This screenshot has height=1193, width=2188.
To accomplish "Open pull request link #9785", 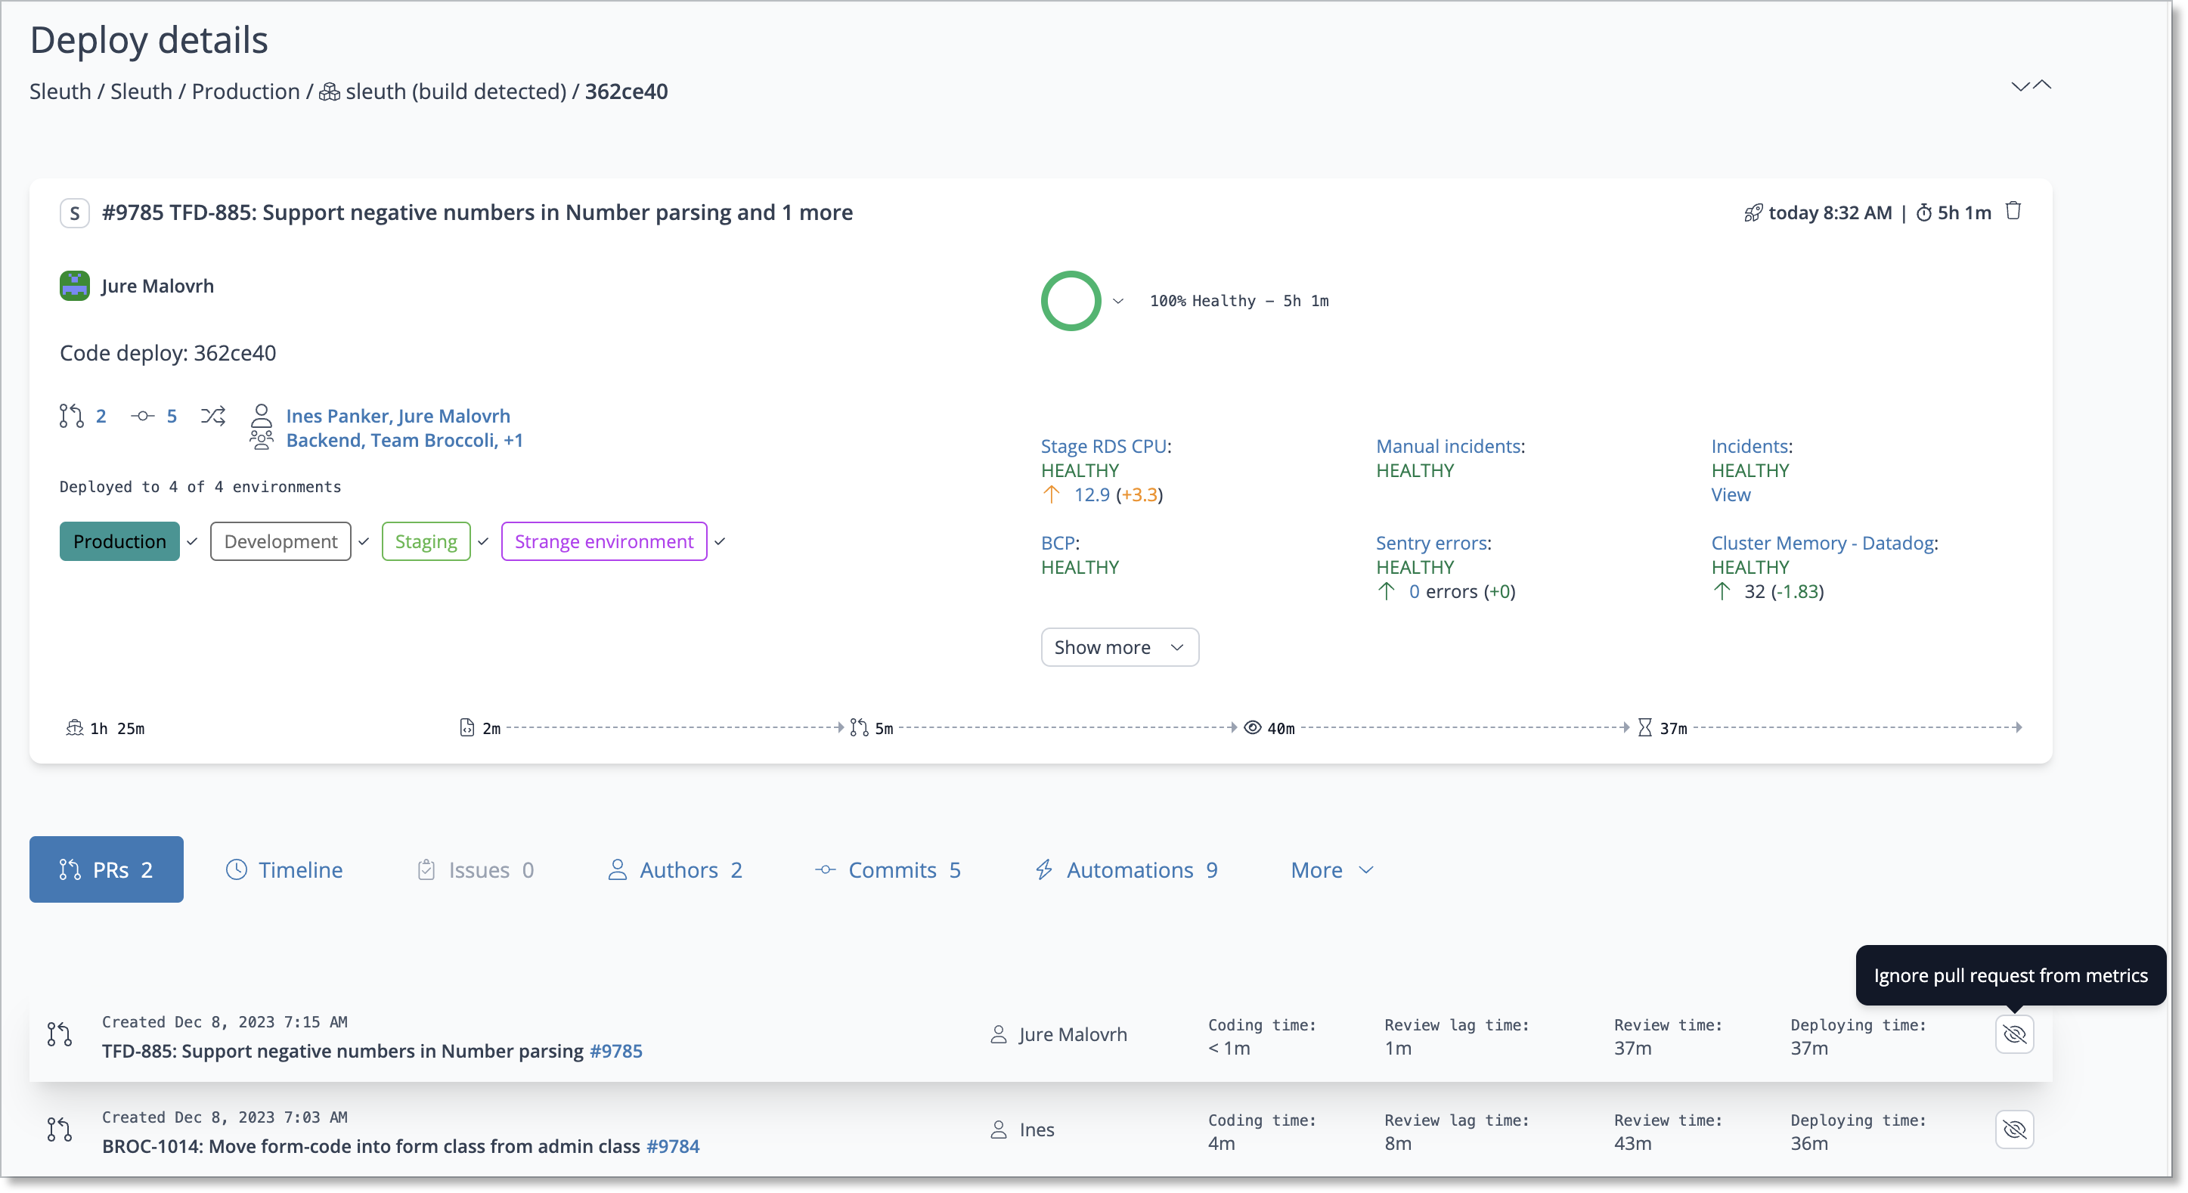I will [615, 1051].
